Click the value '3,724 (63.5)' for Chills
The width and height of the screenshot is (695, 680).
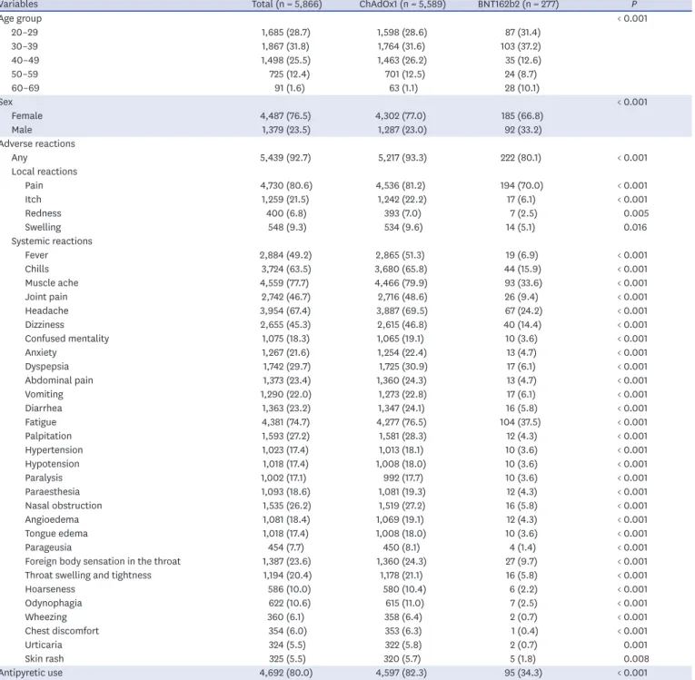coord(286,270)
